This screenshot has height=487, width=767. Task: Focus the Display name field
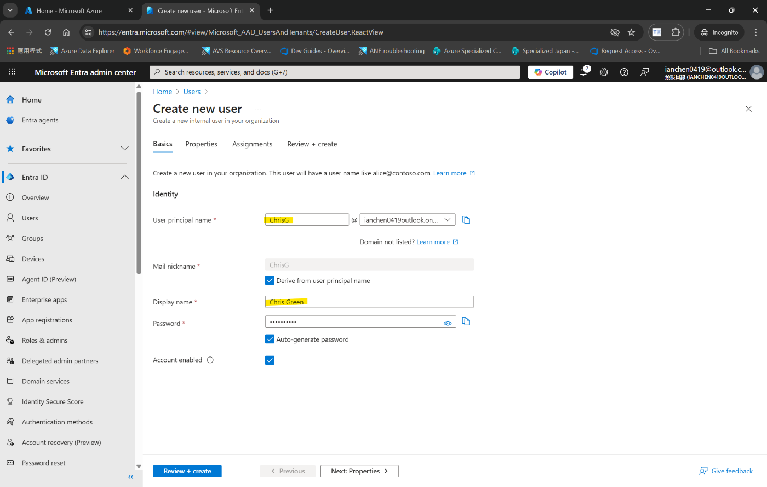click(369, 302)
